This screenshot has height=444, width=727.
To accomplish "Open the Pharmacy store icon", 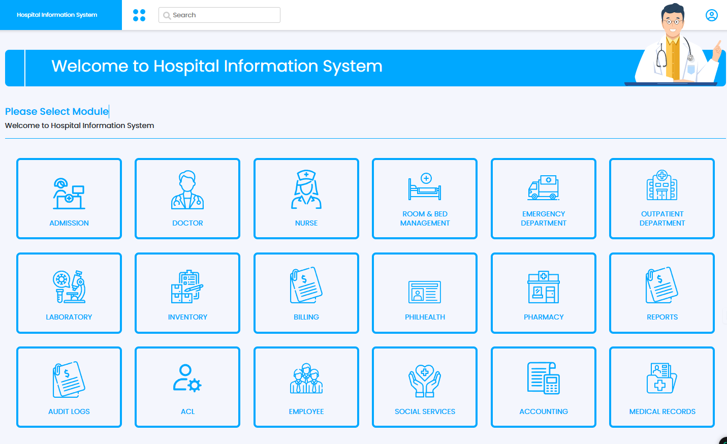I will pyautogui.click(x=544, y=287).
